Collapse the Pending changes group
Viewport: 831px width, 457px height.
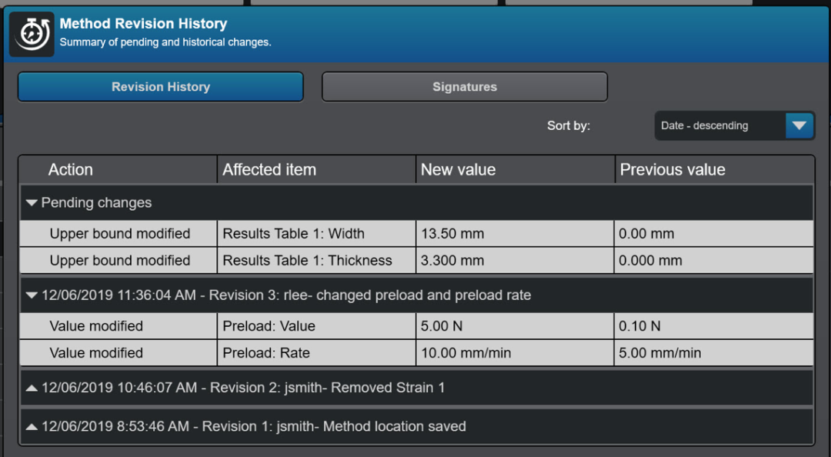(x=32, y=203)
